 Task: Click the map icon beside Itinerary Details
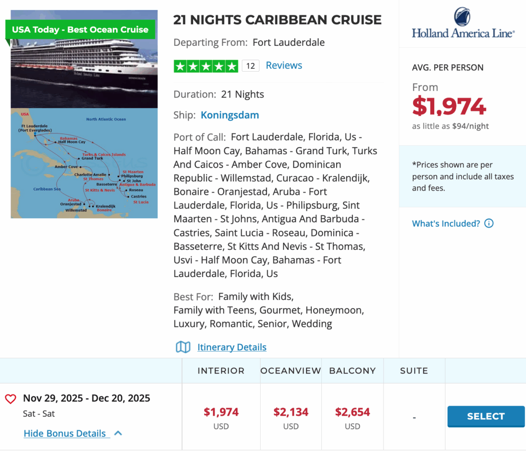coord(183,347)
